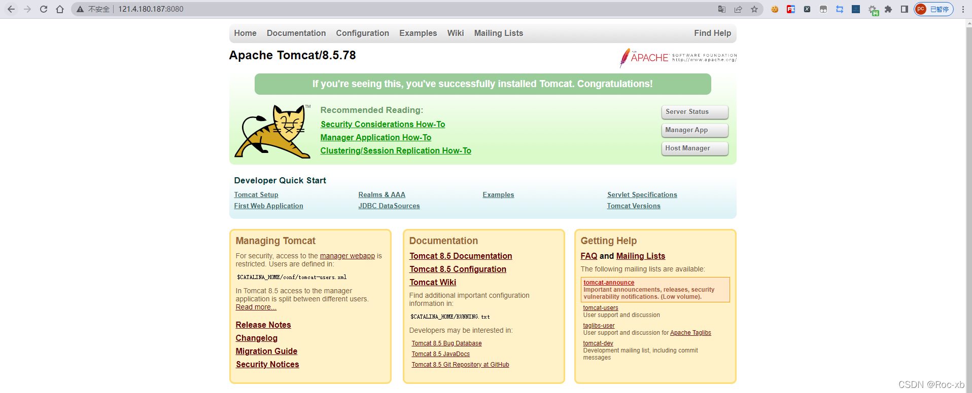Open the dark blue square extension icon
972x393 pixels.
coord(856,9)
